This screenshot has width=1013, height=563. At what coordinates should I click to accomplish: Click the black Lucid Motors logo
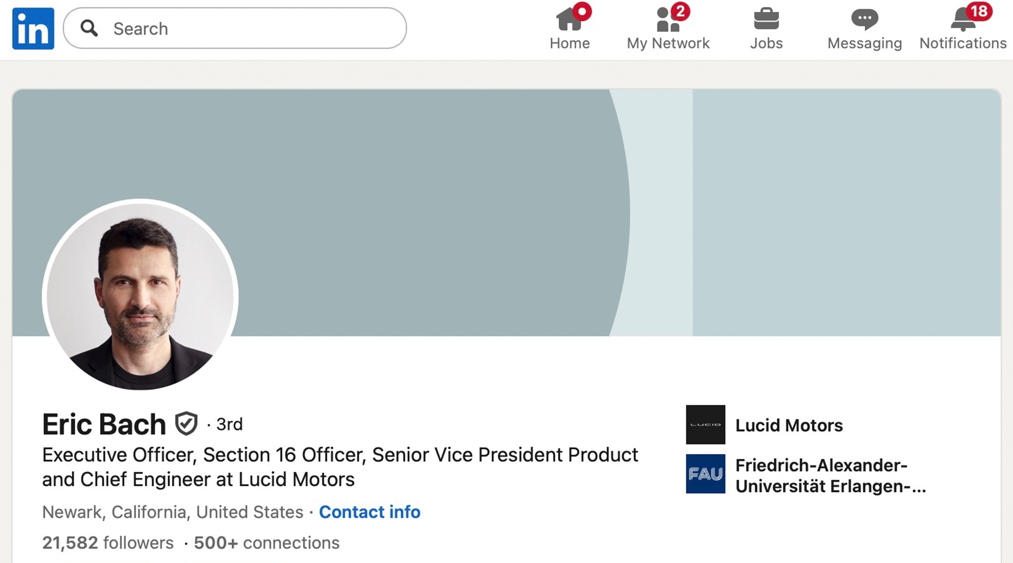pos(705,425)
